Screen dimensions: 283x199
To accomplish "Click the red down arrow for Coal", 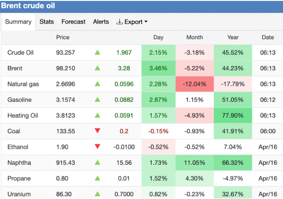I will coord(97,131).
